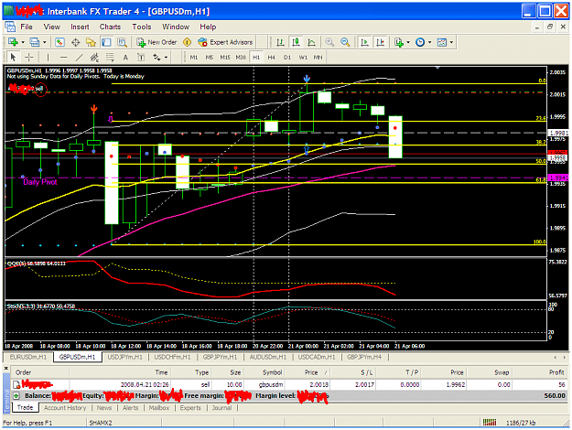Open the Journal terminal tab
Viewport: 572px width, 430px height.
pyautogui.click(x=221, y=408)
